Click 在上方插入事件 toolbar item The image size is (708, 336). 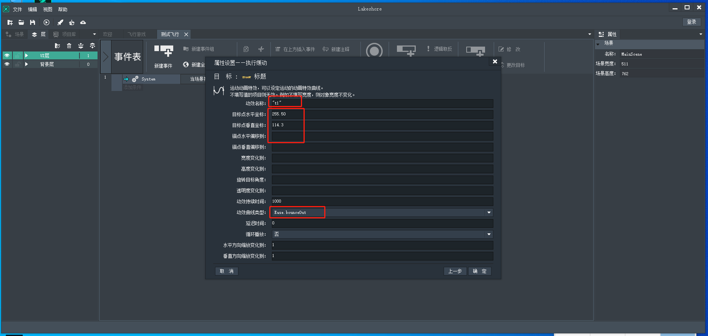pos(295,49)
